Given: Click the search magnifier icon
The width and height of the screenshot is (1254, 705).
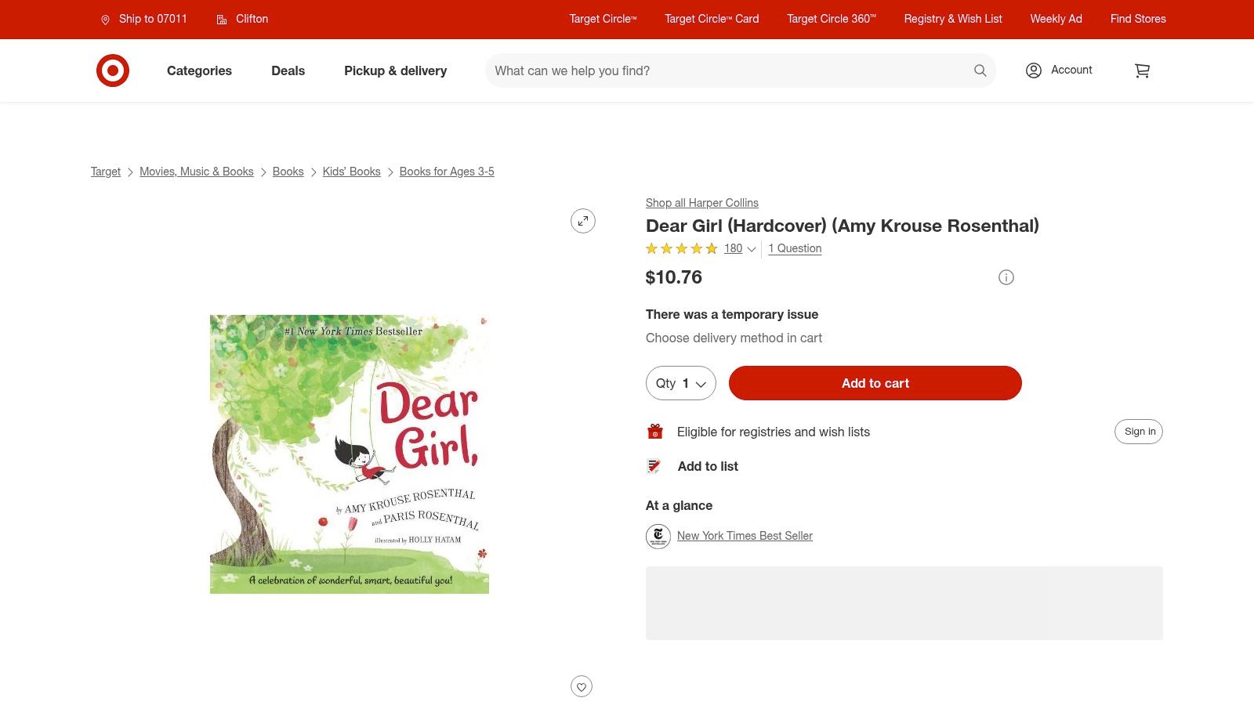Looking at the screenshot, I should click(x=980, y=70).
